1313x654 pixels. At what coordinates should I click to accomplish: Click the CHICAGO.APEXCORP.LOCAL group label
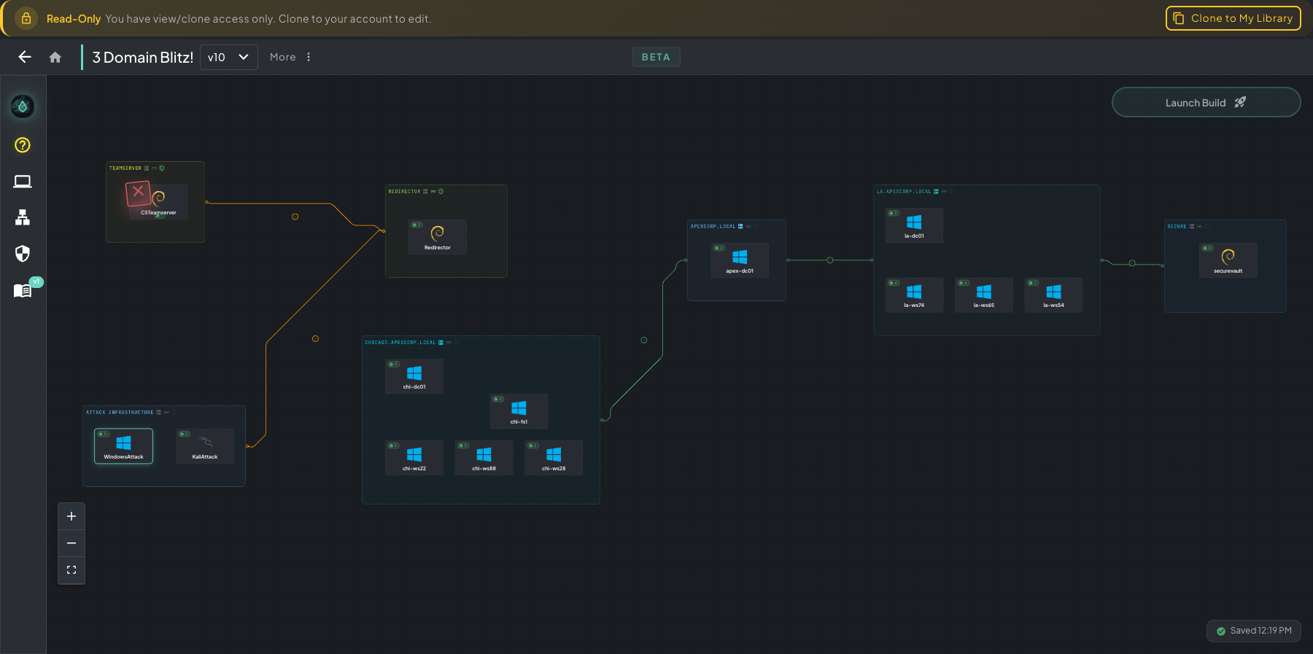point(400,343)
